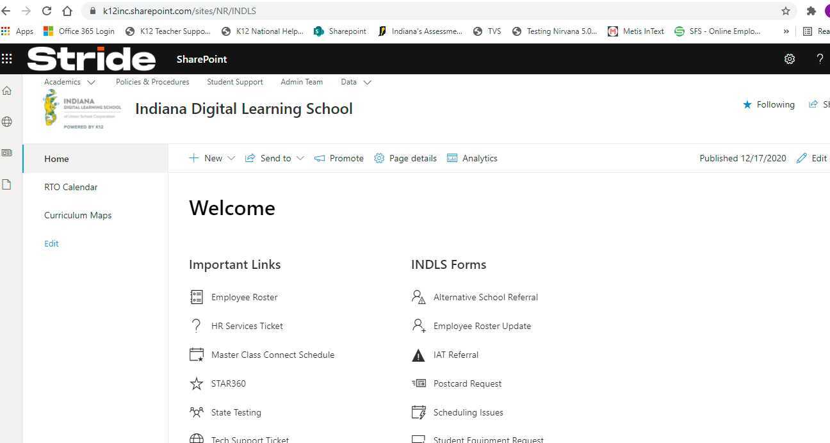
Task: Click the browser bookmark star icon
Action: (786, 11)
